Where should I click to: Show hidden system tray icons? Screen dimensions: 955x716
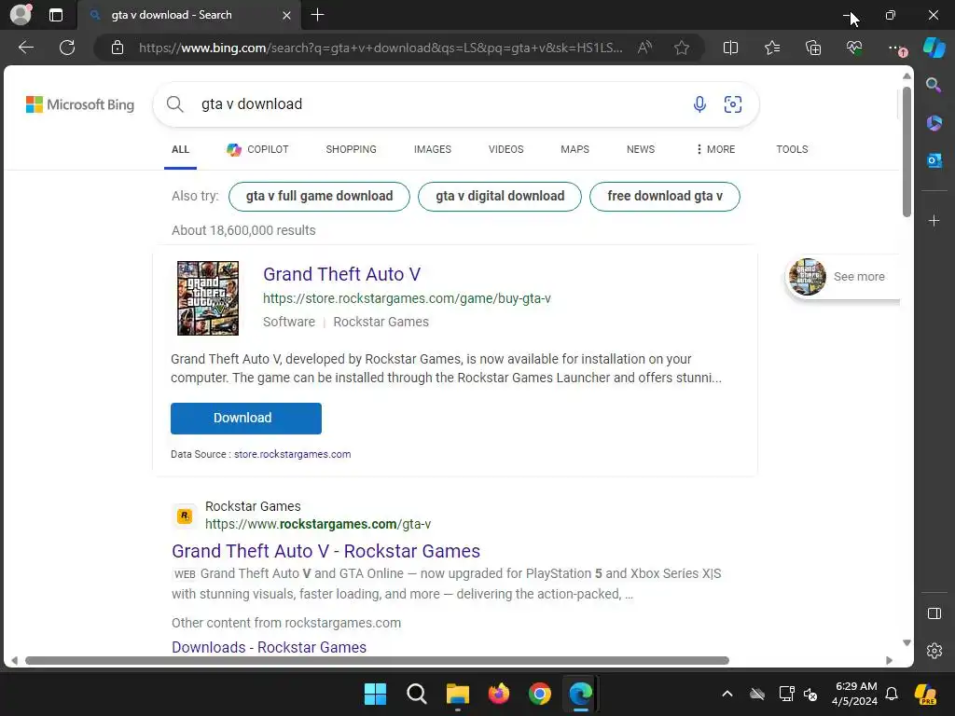tap(727, 694)
